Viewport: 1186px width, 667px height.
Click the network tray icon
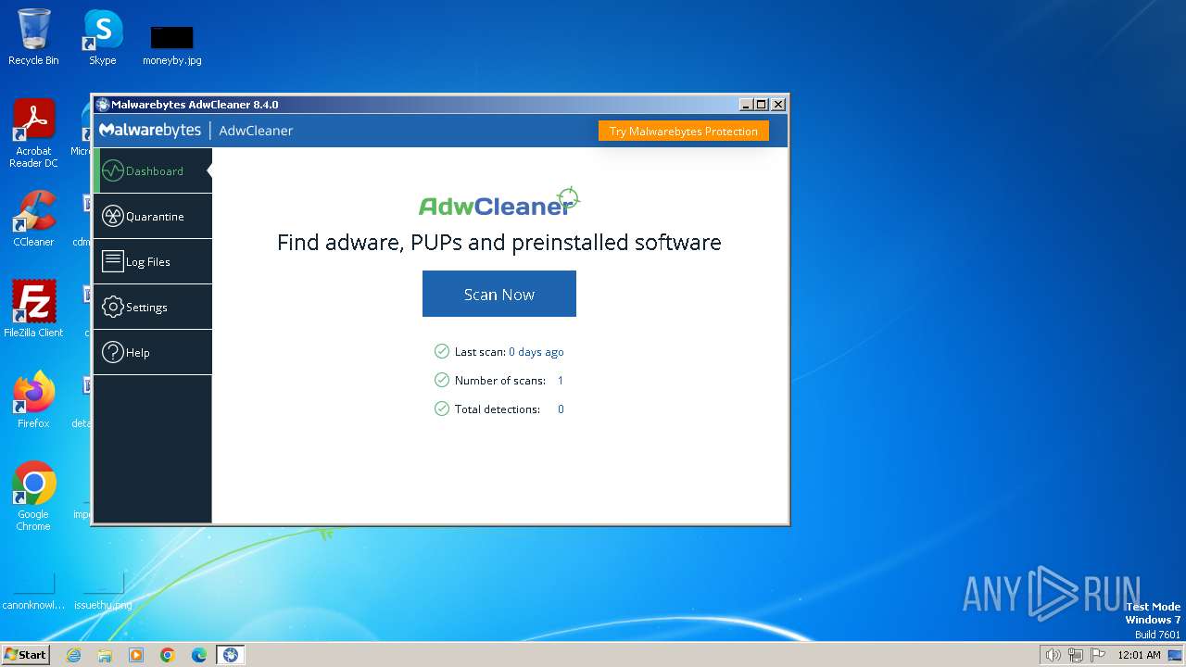1076,655
